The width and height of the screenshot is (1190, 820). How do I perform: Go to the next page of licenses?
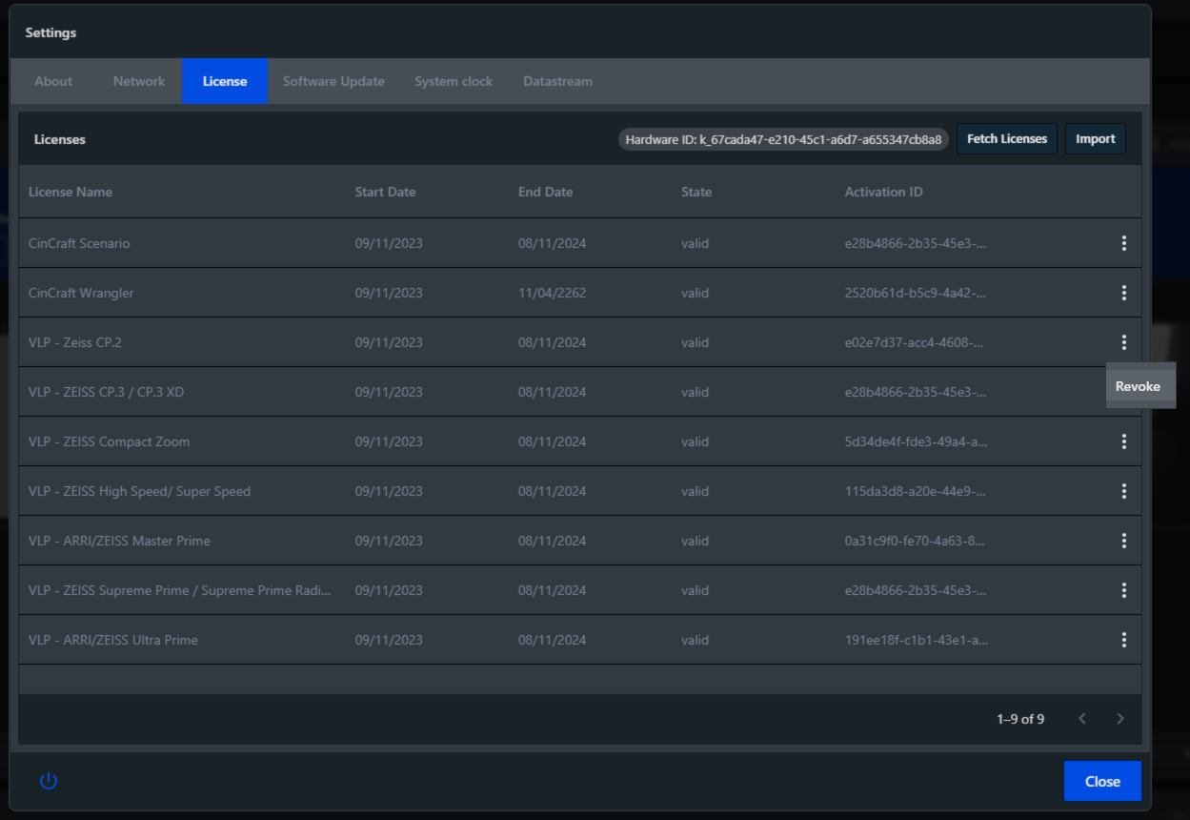point(1120,719)
